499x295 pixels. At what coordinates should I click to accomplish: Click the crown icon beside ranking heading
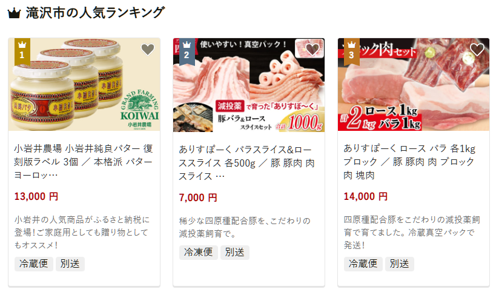(14, 13)
